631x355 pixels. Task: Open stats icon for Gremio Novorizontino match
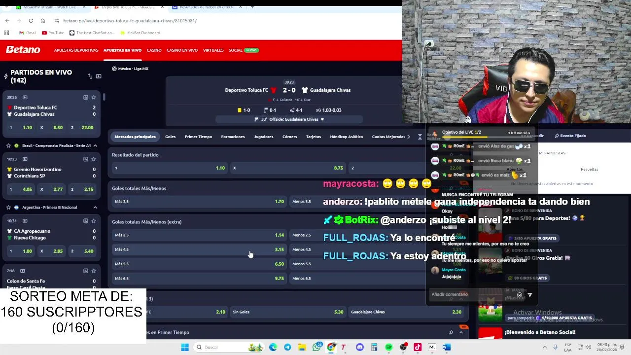pos(85,159)
